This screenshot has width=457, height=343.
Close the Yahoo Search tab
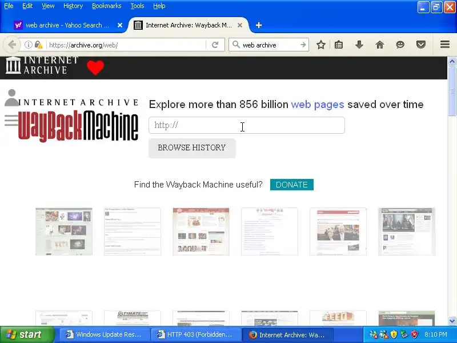coord(120,25)
